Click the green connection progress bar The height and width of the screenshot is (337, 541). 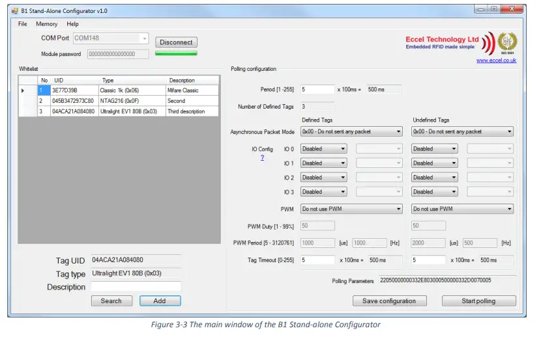click(175, 53)
